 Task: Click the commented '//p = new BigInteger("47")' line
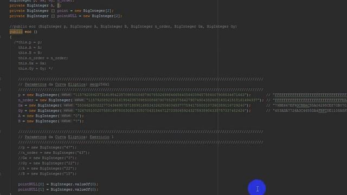[x=47, y=147]
